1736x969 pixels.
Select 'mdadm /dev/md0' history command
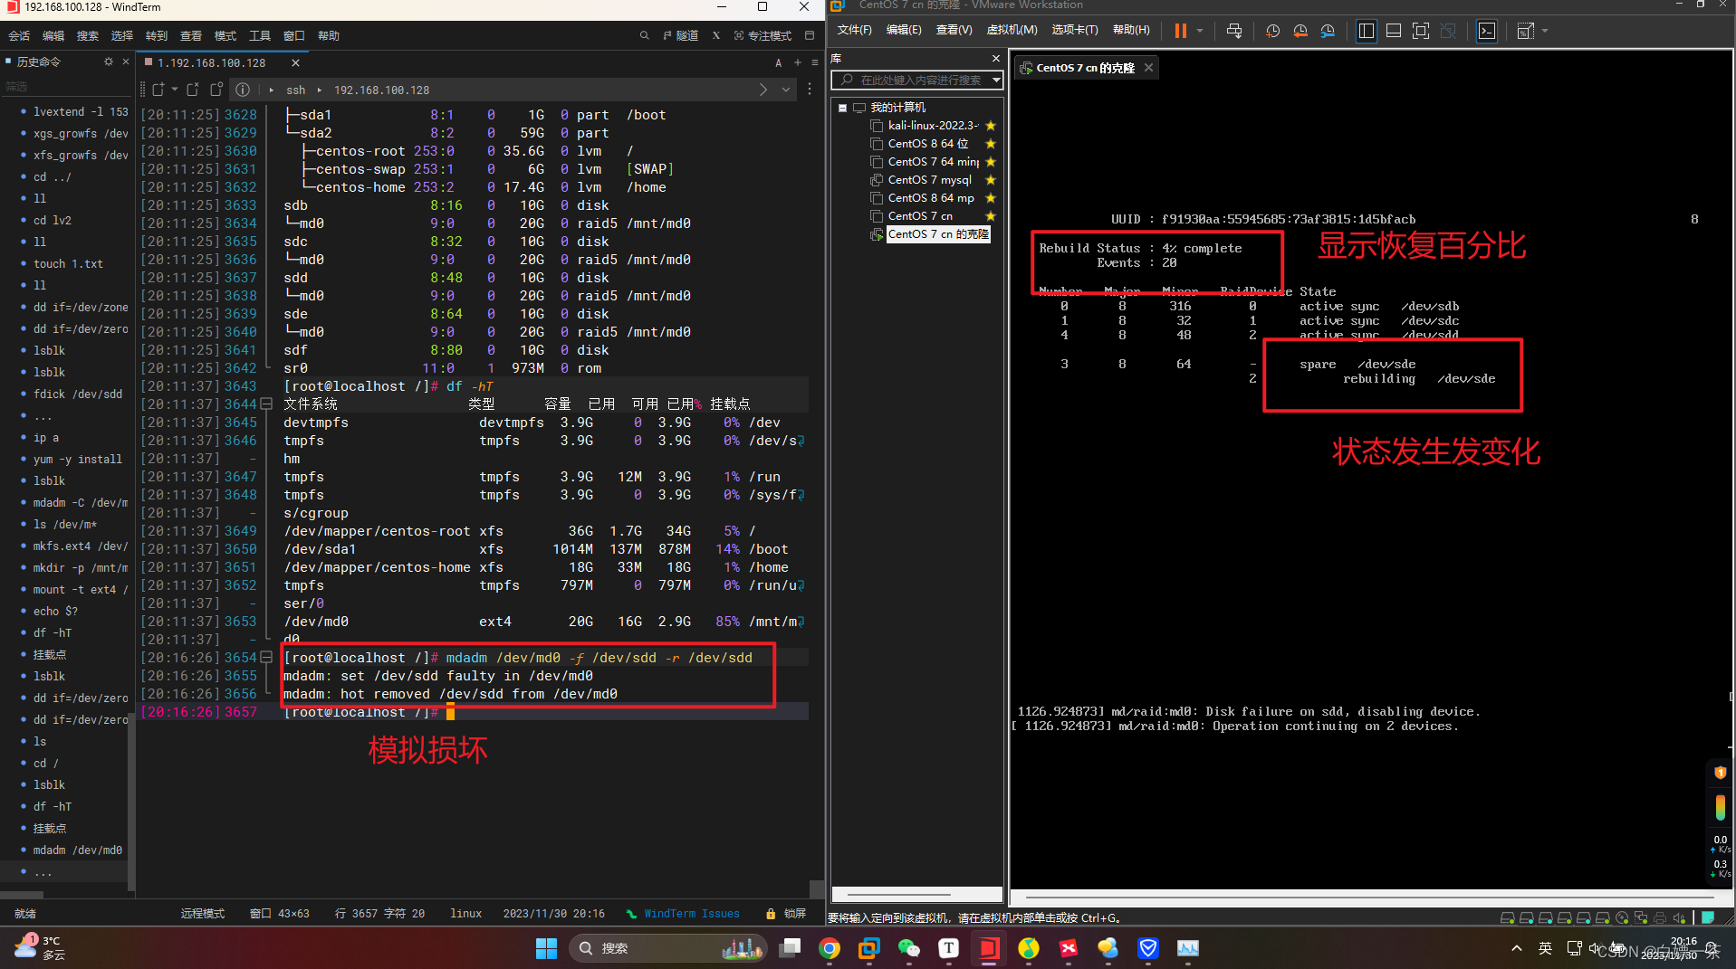point(78,850)
